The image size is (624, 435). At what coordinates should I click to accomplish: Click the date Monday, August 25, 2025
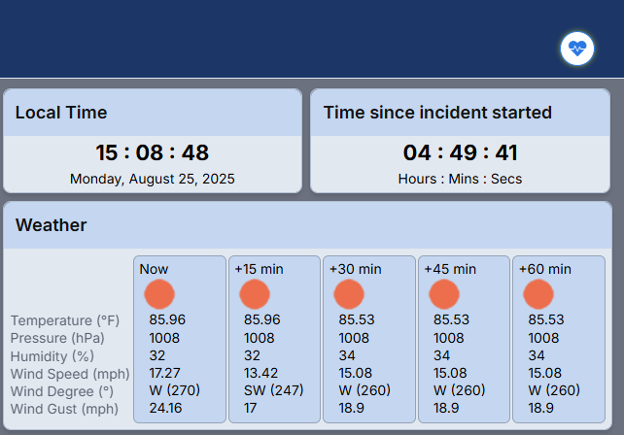(x=153, y=179)
